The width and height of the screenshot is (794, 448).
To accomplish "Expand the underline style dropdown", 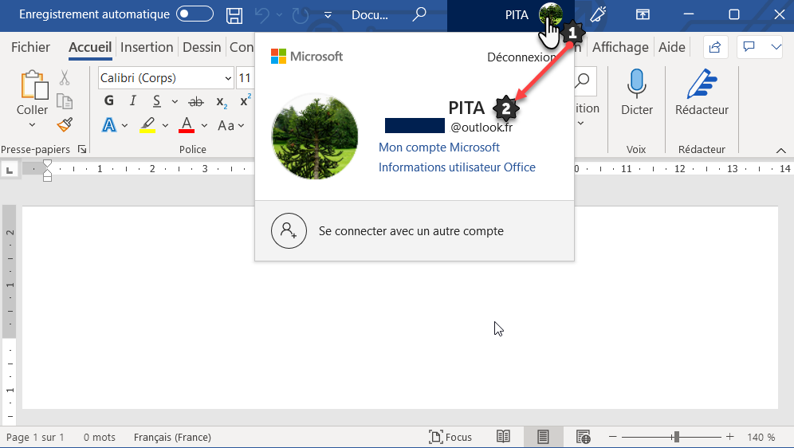I will [x=175, y=101].
